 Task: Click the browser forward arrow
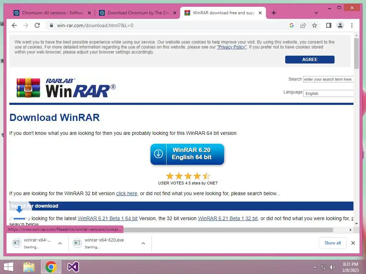[26, 25]
